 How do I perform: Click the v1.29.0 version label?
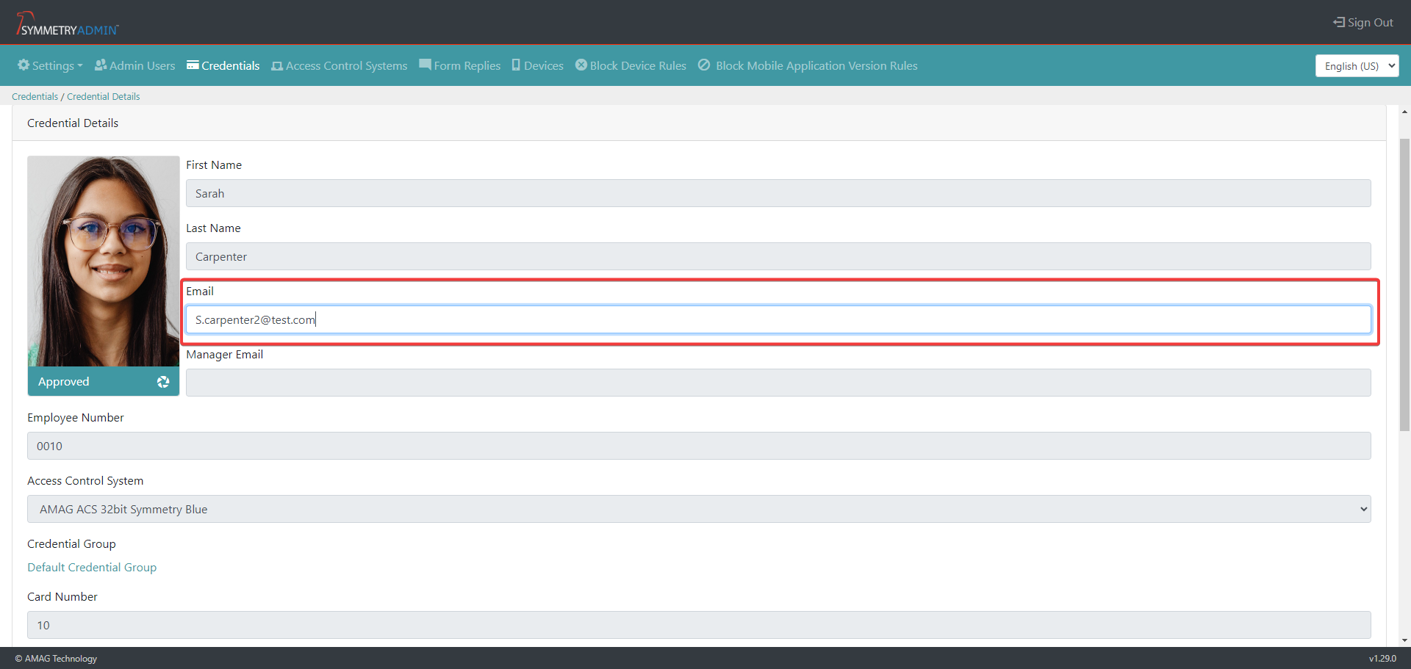(x=1382, y=659)
